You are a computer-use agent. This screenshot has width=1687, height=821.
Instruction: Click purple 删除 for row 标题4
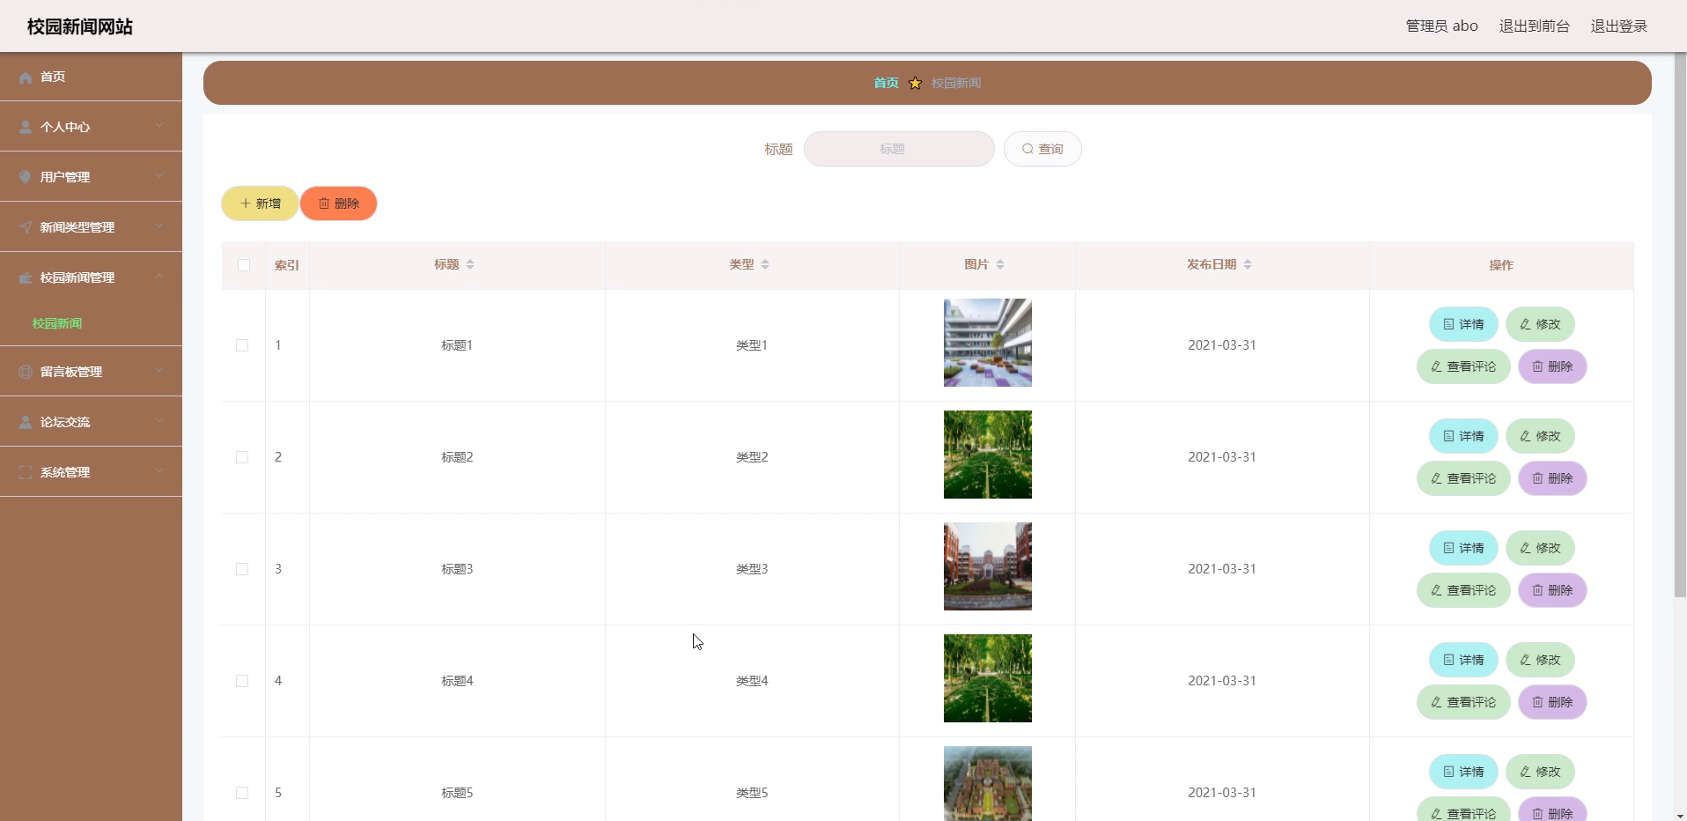(1552, 702)
